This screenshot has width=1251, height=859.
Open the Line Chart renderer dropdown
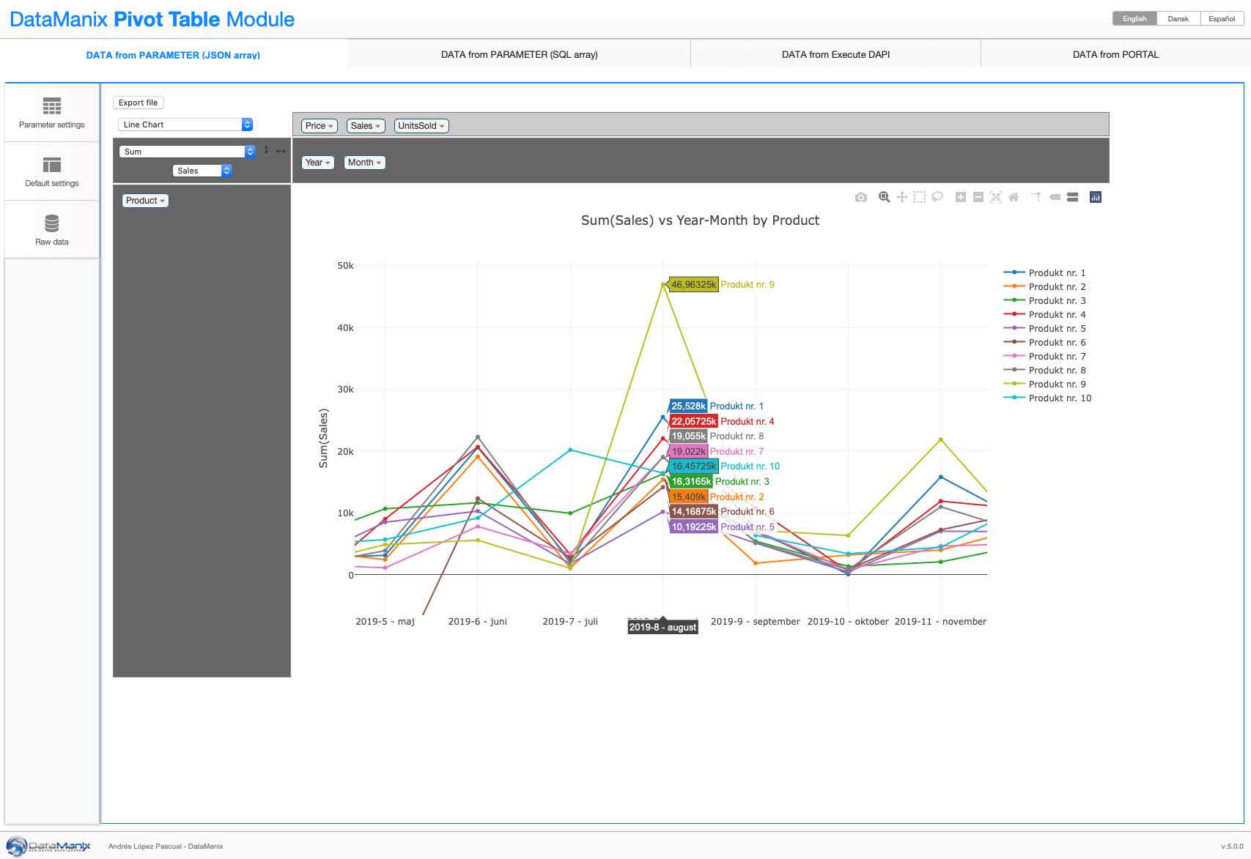pos(185,124)
